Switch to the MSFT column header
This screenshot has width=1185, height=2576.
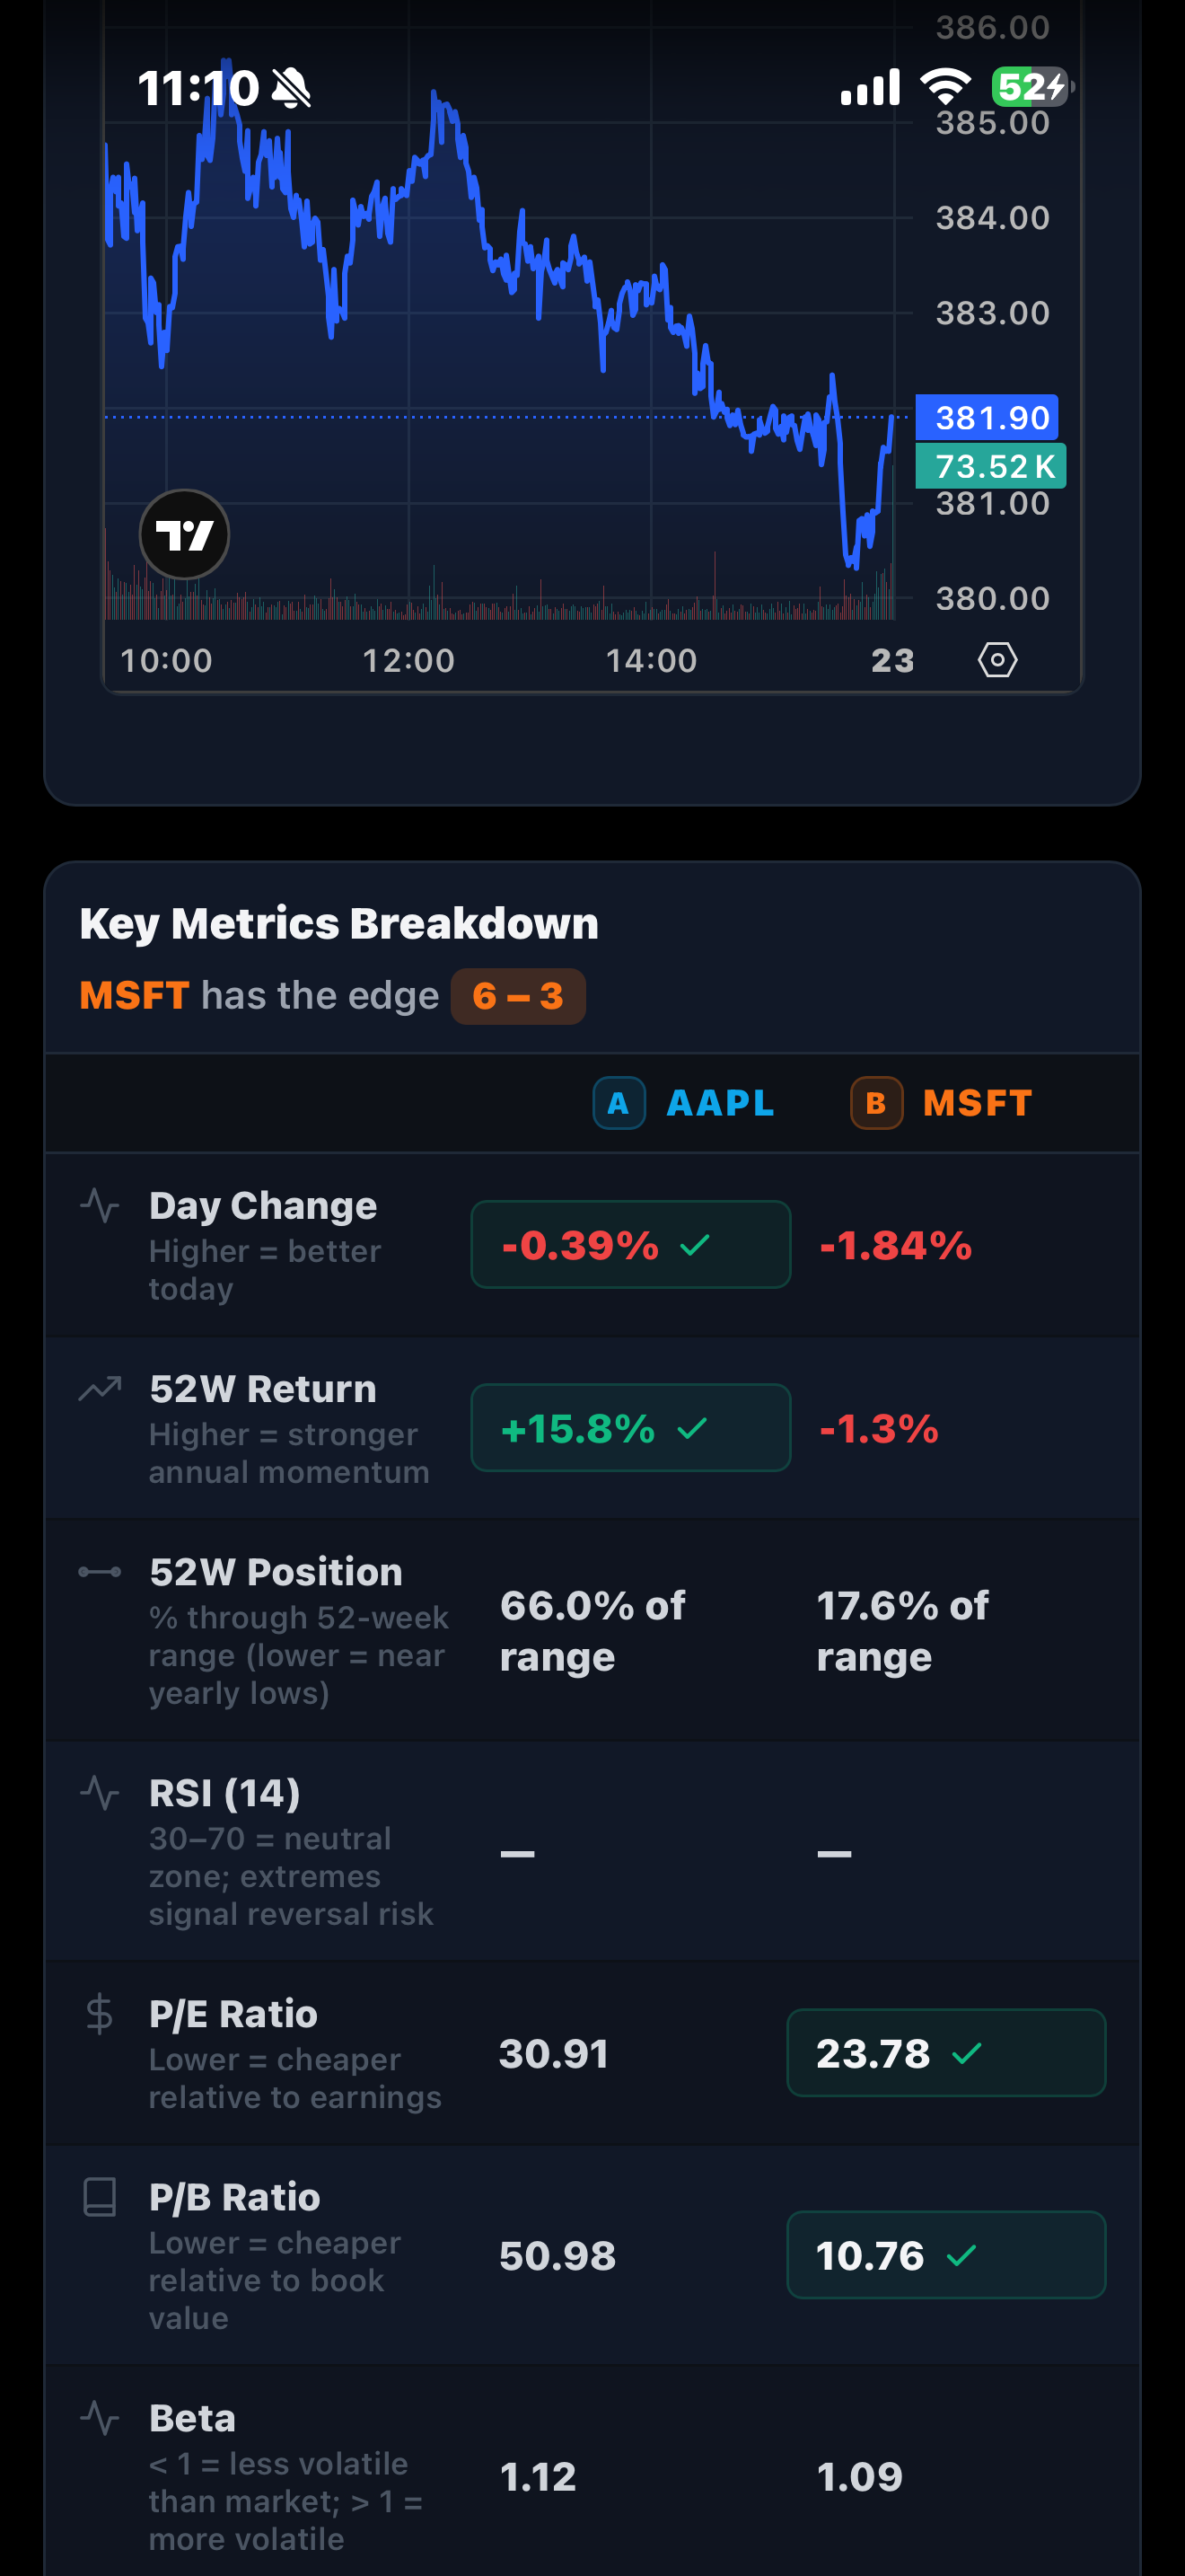click(976, 1103)
